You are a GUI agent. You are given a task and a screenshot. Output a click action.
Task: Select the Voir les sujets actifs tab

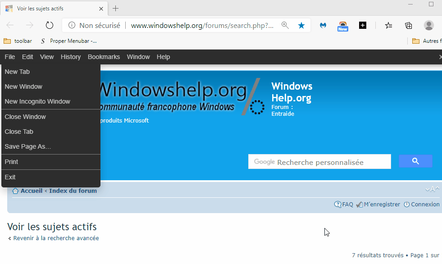coord(54,9)
